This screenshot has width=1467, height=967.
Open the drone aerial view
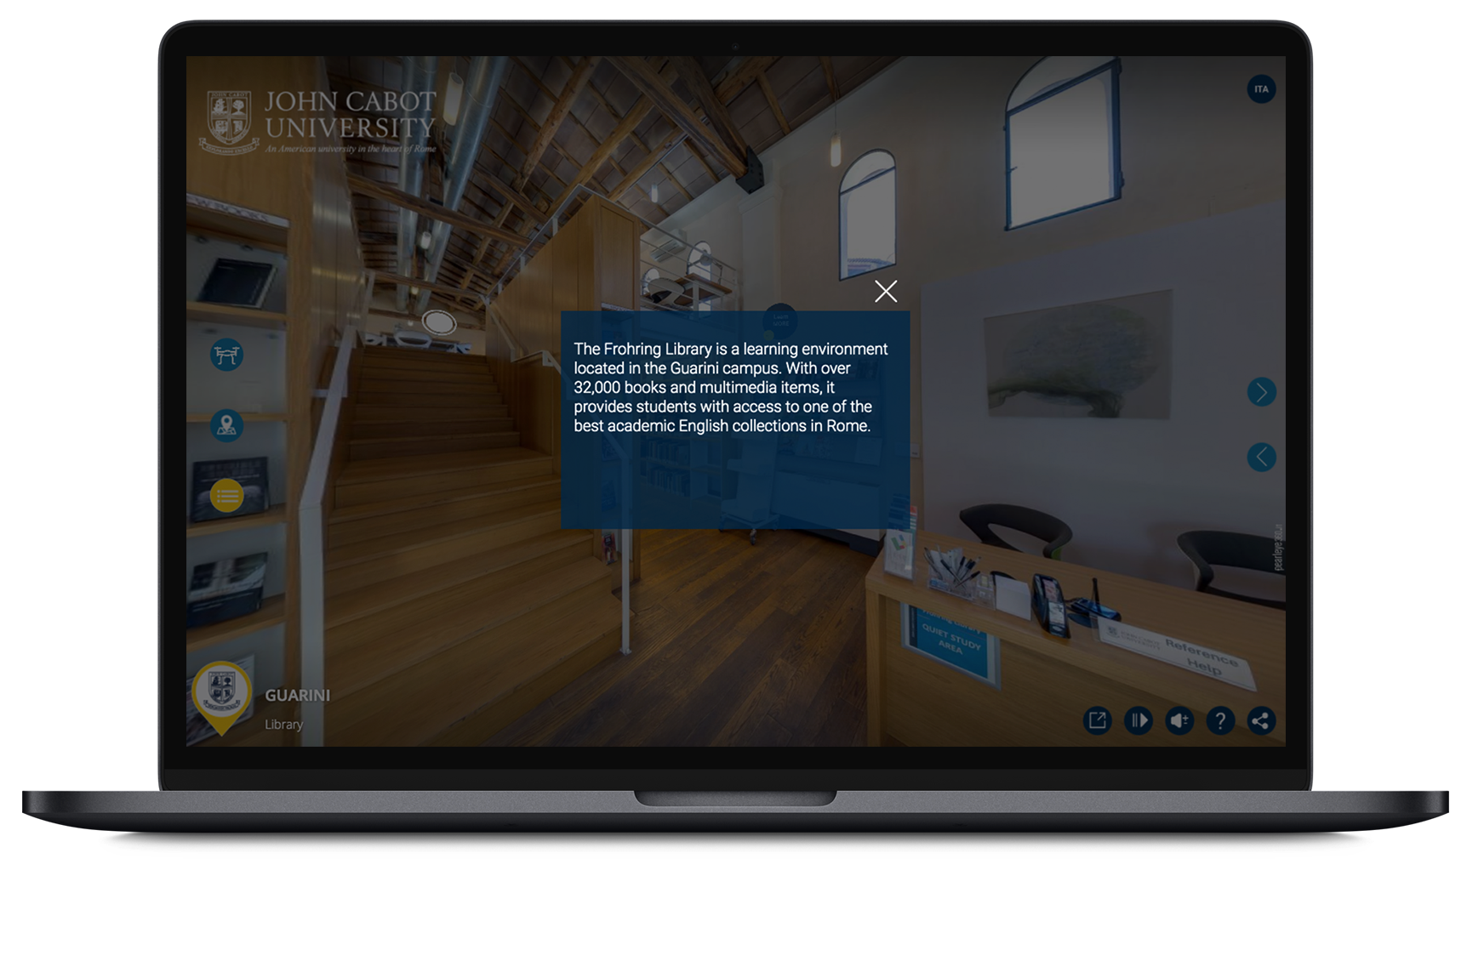[226, 355]
